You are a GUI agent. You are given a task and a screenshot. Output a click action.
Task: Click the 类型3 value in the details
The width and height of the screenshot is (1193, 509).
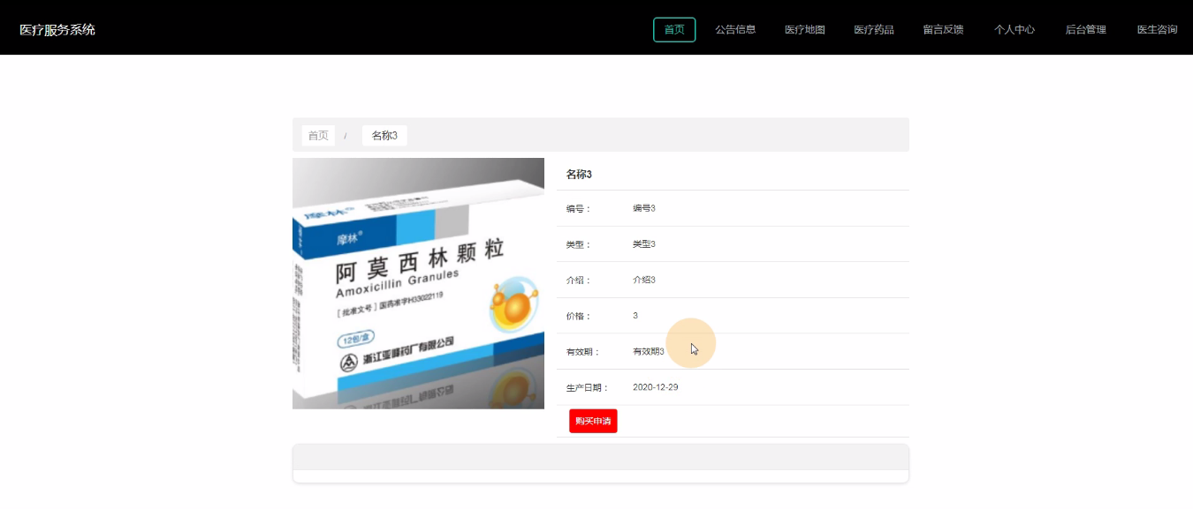(x=644, y=244)
